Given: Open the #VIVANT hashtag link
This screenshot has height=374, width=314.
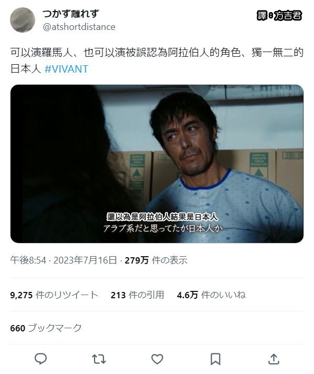Looking at the screenshot, I should pos(66,69).
